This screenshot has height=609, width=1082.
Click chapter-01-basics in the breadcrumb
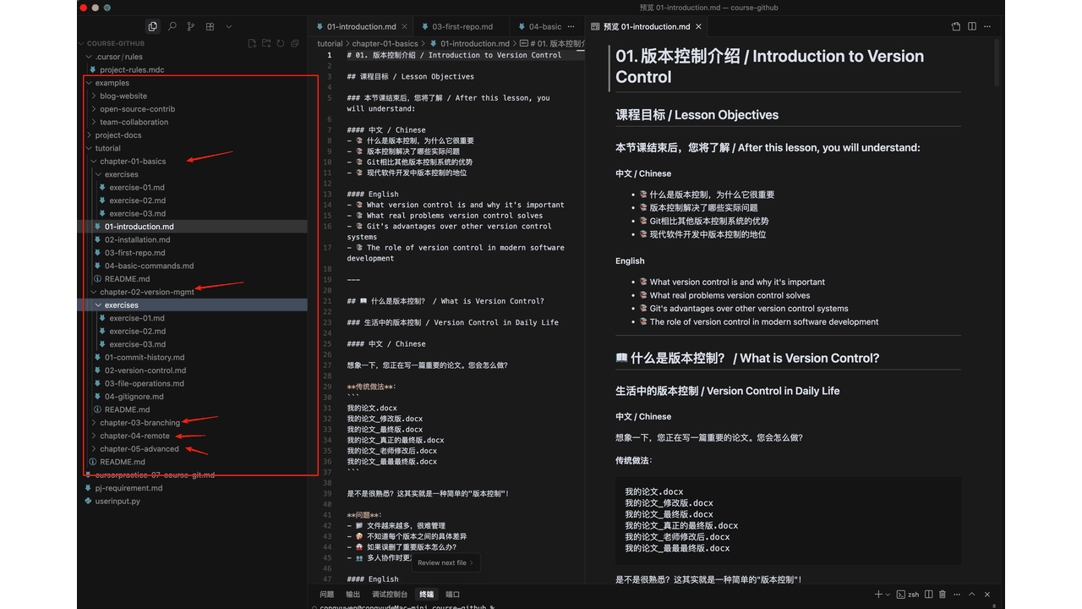click(x=385, y=44)
